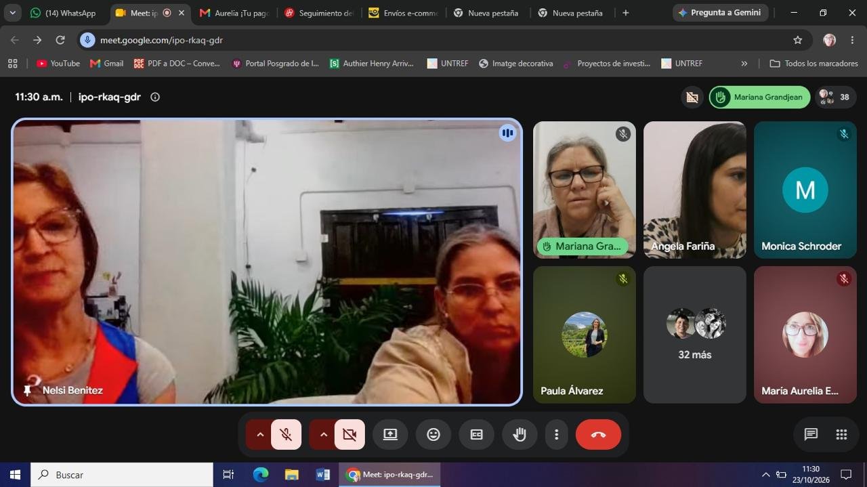Viewport: 867px width, 487px height.
Task: Open the tab search dropdown arrow
Action: click(12, 13)
